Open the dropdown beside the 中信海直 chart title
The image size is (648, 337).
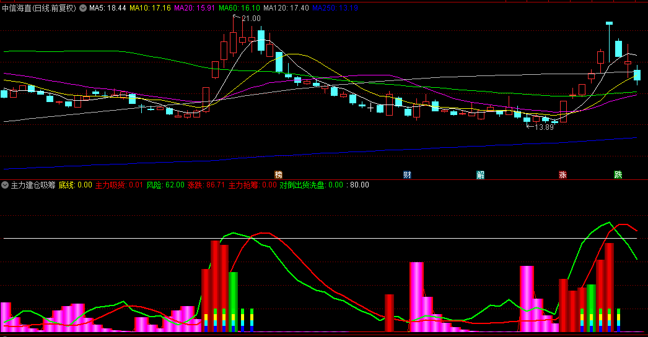pos(83,8)
